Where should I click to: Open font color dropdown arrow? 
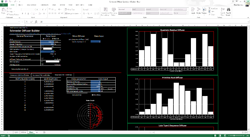click(46, 14)
